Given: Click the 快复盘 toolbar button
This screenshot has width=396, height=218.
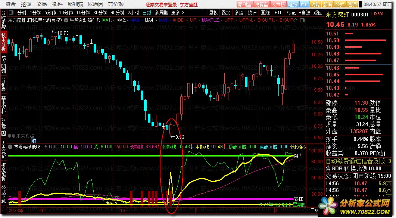Looking at the screenshot, I should [x=261, y=4].
